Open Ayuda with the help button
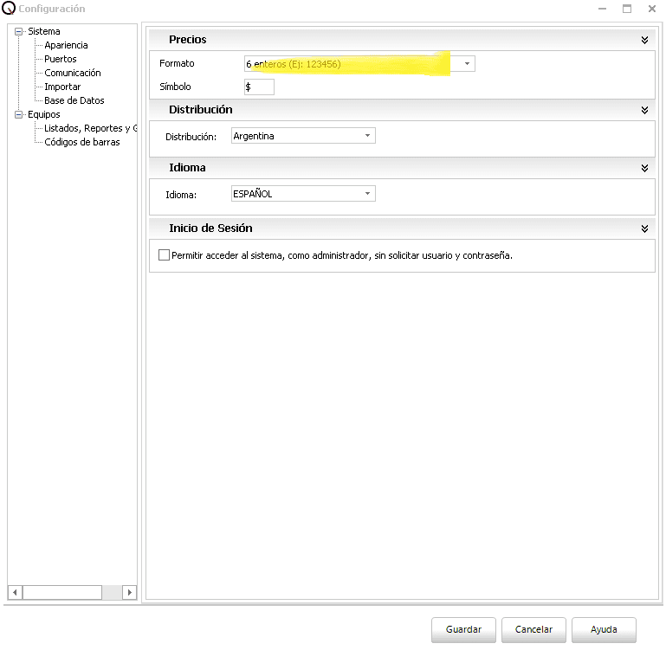Image resolution: width=666 pixels, height=650 pixels. click(x=604, y=629)
